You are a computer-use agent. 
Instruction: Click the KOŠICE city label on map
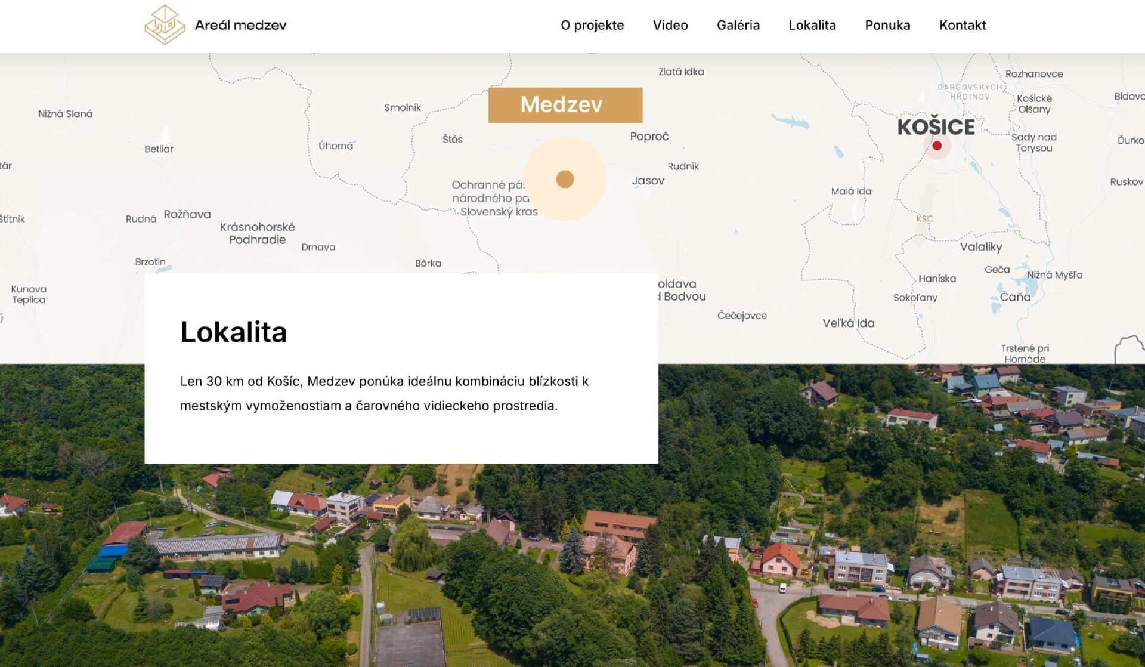pyautogui.click(x=935, y=126)
